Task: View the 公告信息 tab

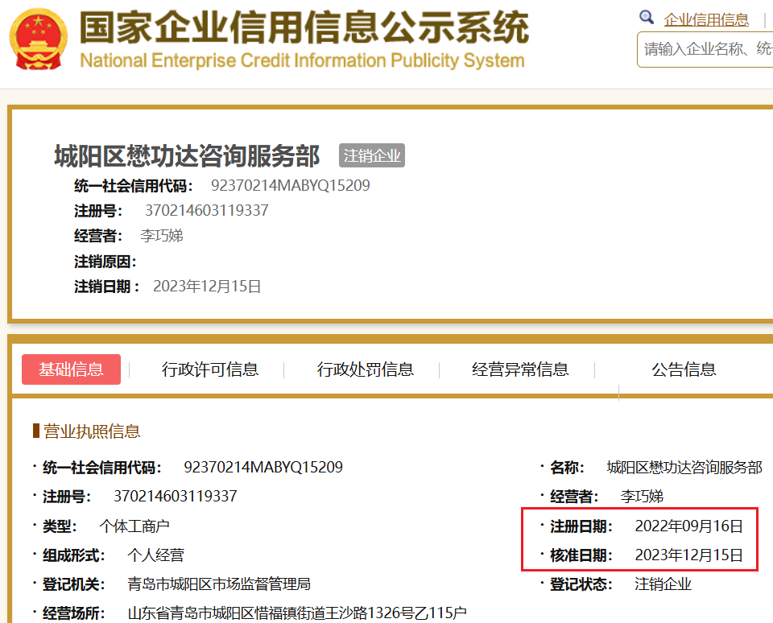Action: [x=684, y=369]
